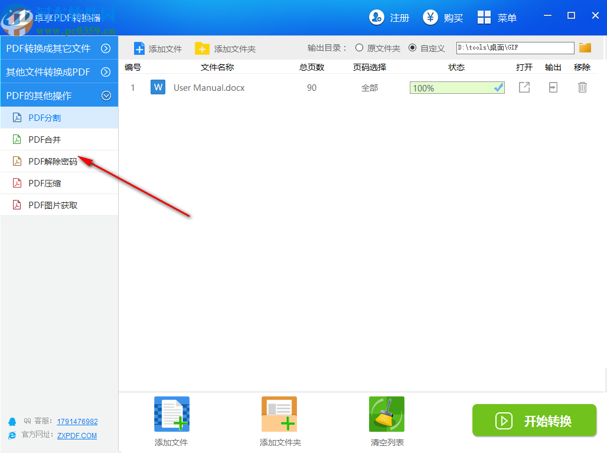Clear the list with the broom icon (清空列表)
Screen dimensions: 607x453
tap(387, 414)
